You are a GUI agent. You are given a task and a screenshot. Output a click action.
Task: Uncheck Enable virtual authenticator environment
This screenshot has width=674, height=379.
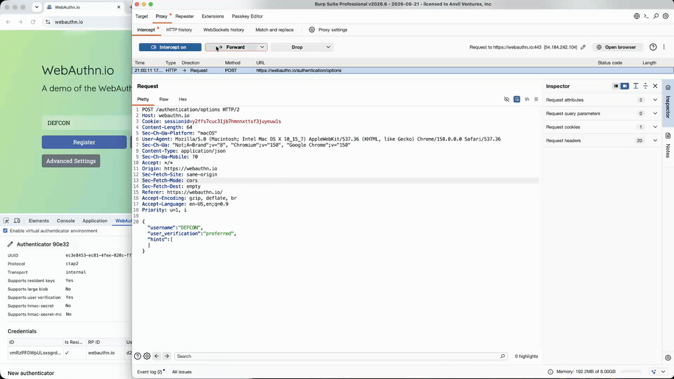5,231
